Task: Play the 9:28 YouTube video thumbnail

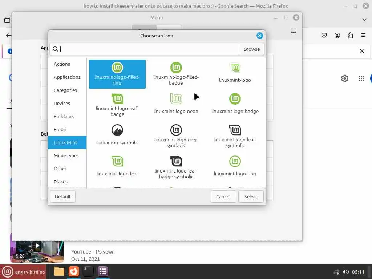Action: pyautogui.click(x=37, y=252)
